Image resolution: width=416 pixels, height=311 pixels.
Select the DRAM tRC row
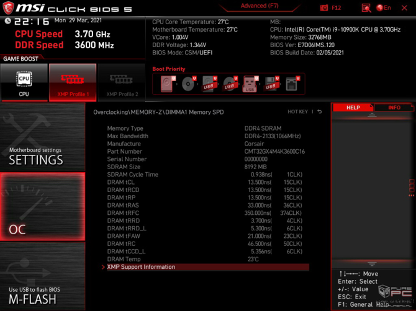[x=208, y=243]
